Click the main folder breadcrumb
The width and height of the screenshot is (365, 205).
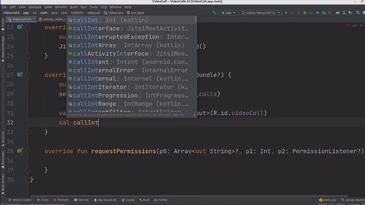point(44,13)
